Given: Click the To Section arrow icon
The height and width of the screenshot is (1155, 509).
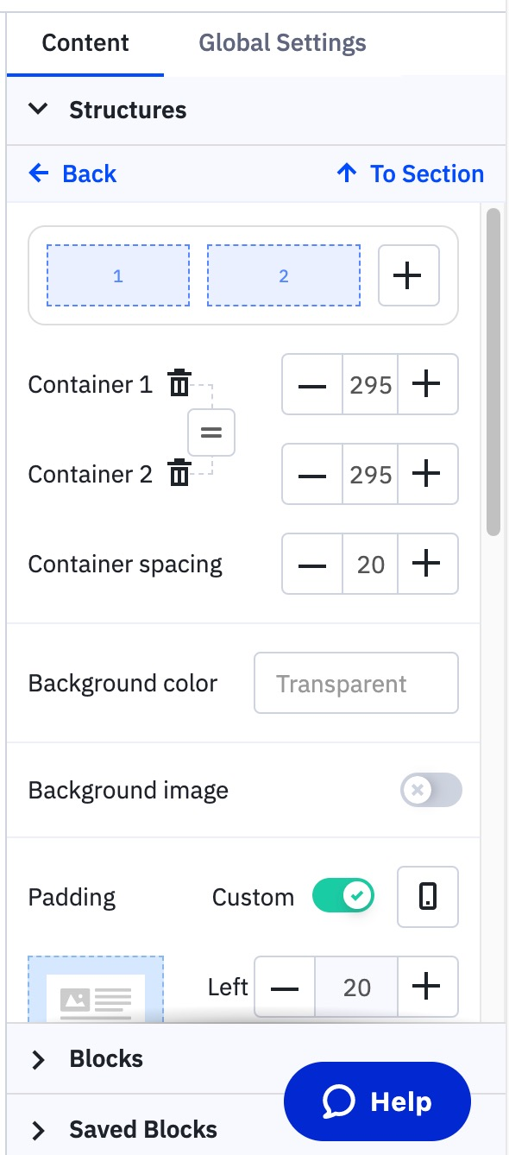Looking at the screenshot, I should (x=346, y=173).
